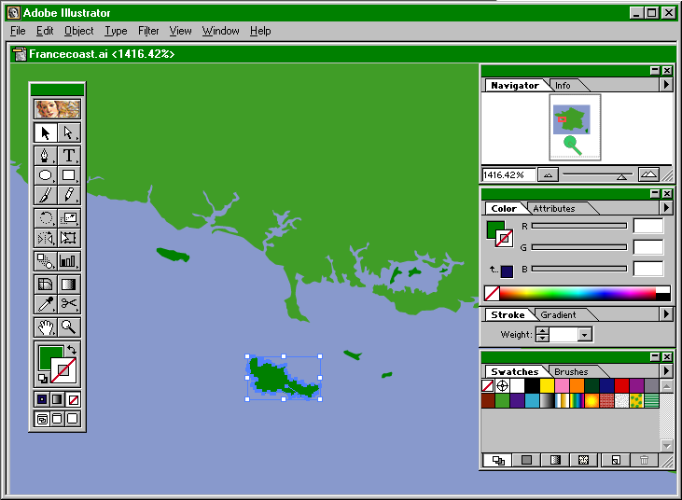
Task: Enable Gradient paint mode button in toolbox
Action: (x=58, y=399)
